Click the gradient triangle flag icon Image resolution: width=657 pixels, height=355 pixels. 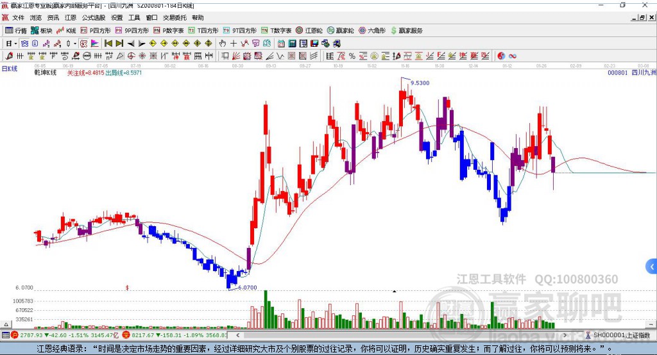[x=95, y=44]
